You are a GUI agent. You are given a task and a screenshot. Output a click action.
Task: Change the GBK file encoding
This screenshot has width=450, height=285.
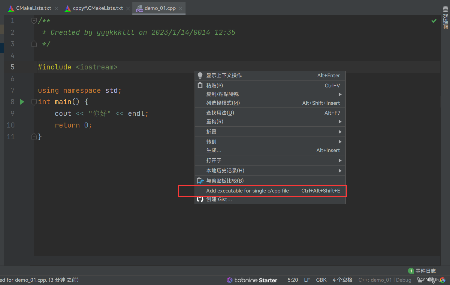(321, 280)
